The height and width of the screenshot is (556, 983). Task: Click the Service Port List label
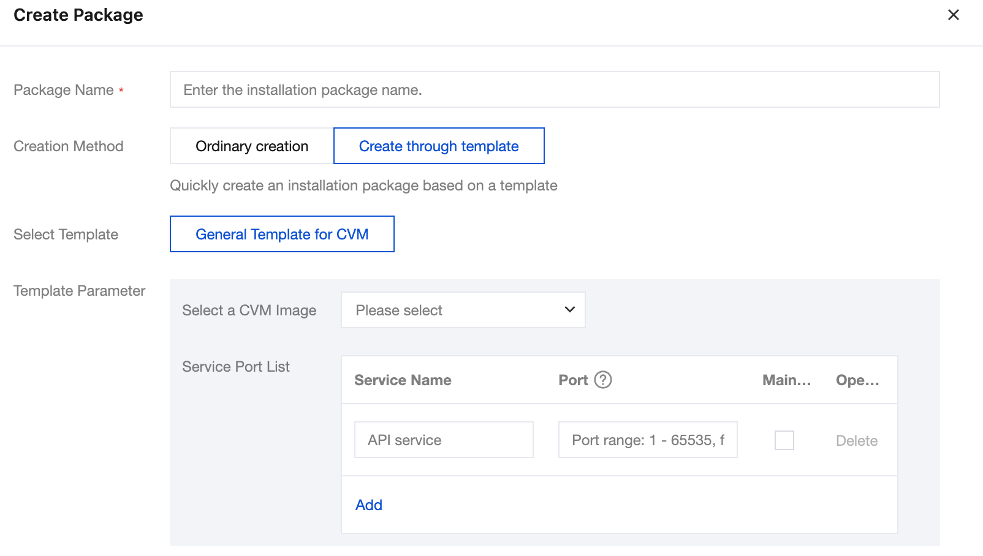[236, 367]
